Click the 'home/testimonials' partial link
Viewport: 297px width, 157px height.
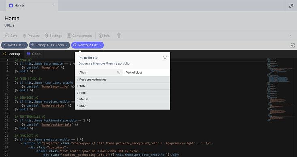point(57,125)
